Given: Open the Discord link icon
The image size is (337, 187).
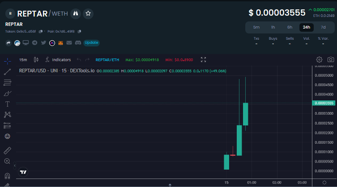Looking at the screenshot, I should [x=78, y=43].
